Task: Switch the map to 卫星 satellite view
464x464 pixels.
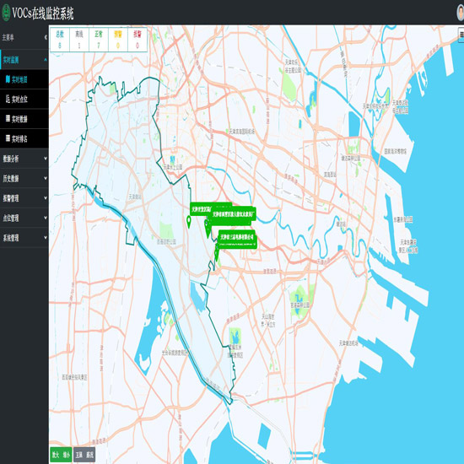Action: (78, 455)
